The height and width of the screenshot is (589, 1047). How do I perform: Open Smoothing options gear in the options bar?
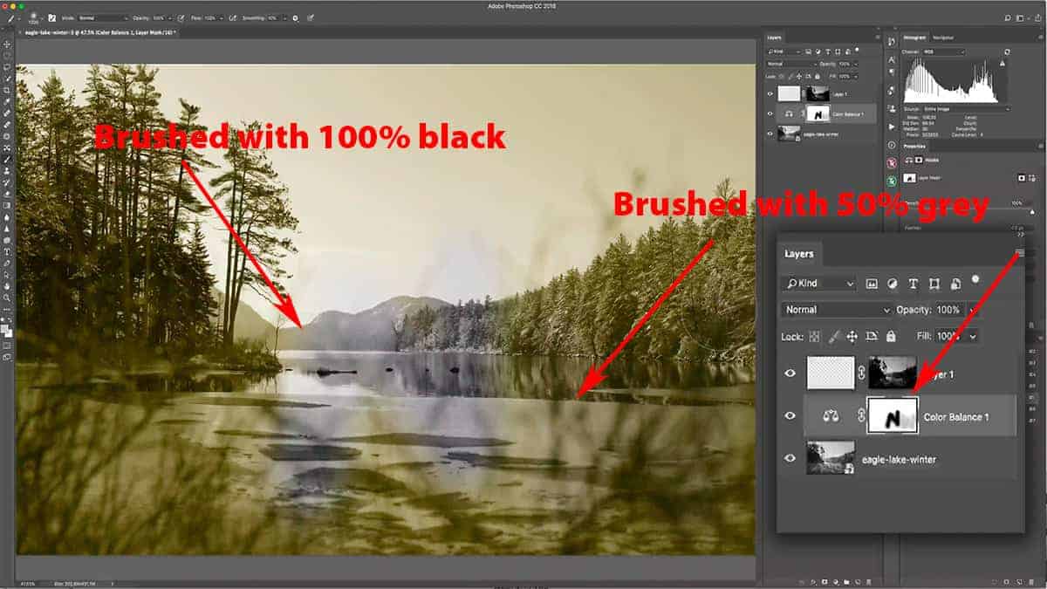[x=296, y=18]
